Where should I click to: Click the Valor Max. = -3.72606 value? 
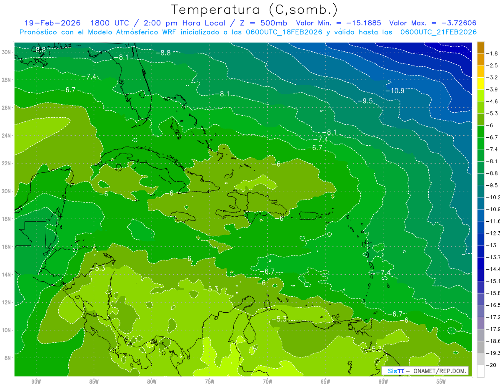432,23
